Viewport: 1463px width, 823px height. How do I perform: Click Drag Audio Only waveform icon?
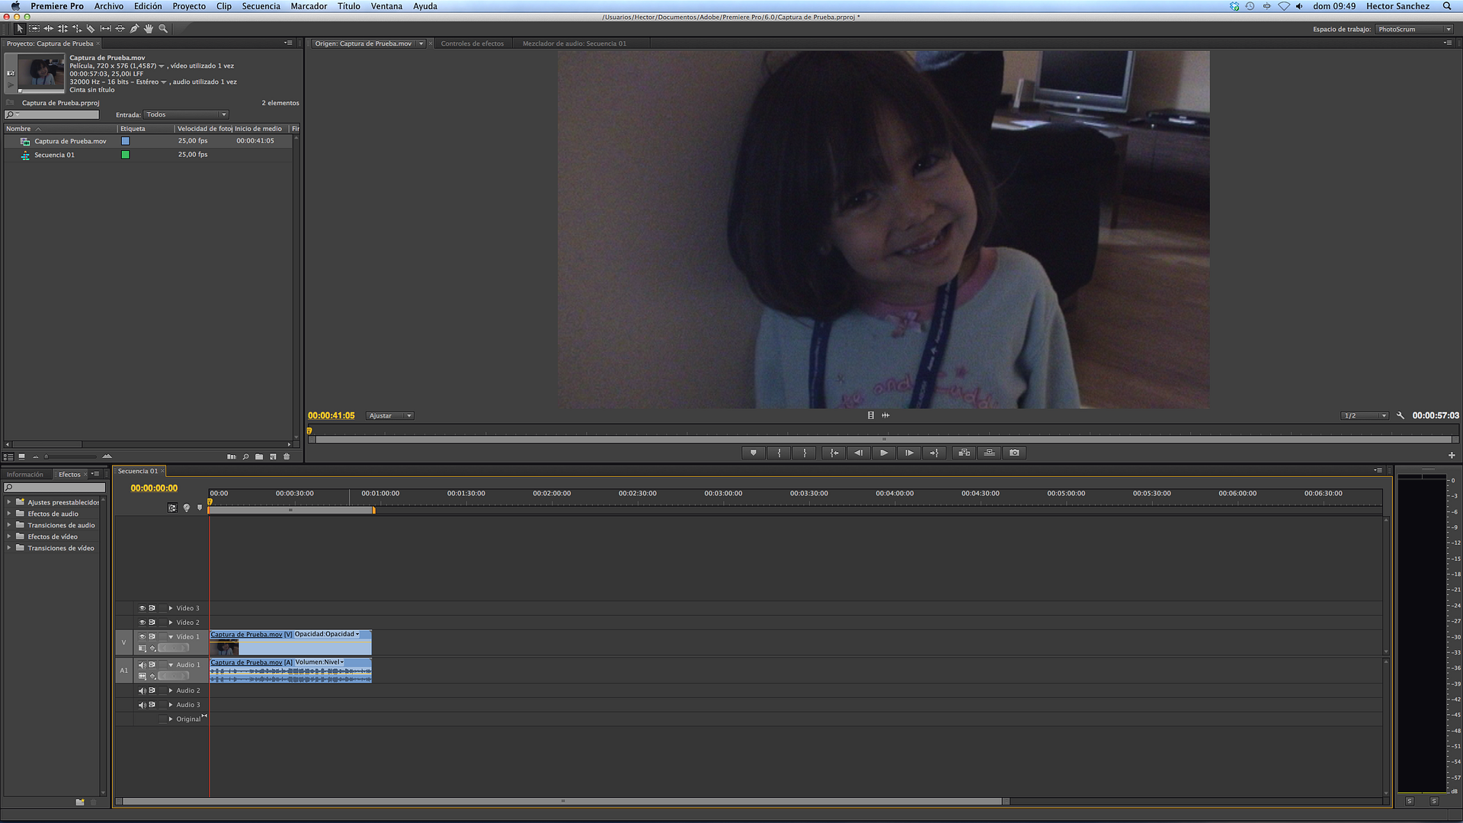[x=885, y=415]
